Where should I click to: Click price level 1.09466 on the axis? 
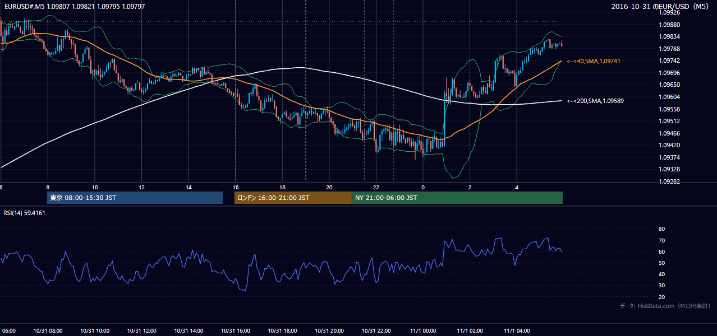click(669, 133)
